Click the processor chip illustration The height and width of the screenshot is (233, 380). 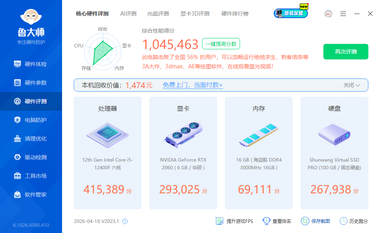tap(108, 135)
